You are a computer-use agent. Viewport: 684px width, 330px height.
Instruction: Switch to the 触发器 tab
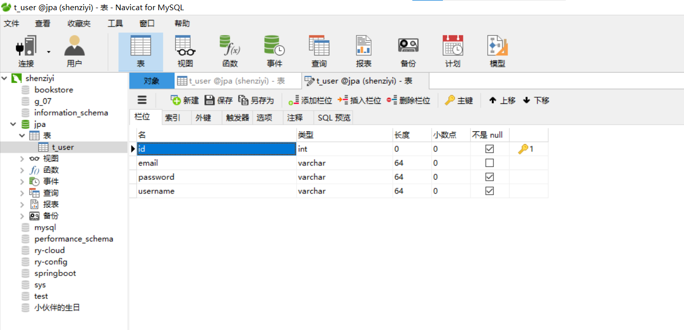coord(238,118)
